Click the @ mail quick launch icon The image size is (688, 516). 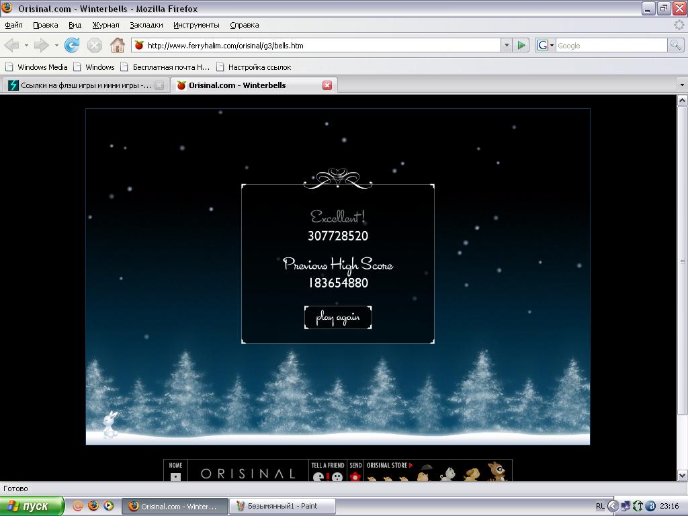[78, 506]
